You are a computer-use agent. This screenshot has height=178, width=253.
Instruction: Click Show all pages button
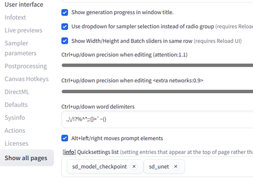click(x=27, y=158)
